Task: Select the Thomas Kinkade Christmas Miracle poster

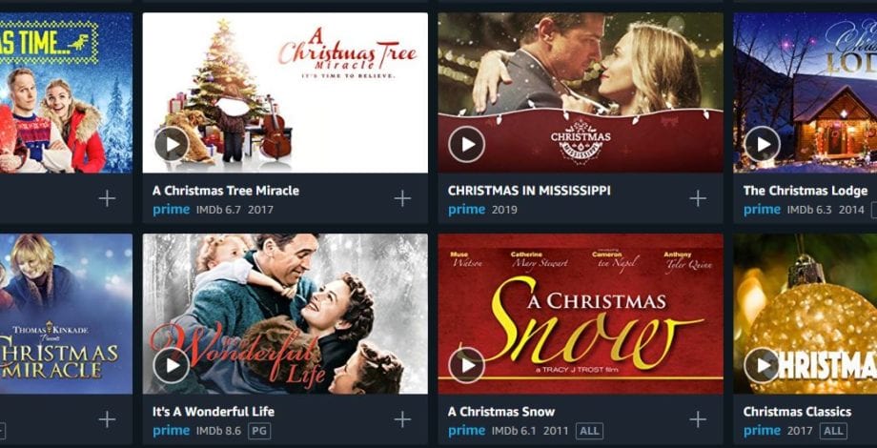Action: point(66,314)
